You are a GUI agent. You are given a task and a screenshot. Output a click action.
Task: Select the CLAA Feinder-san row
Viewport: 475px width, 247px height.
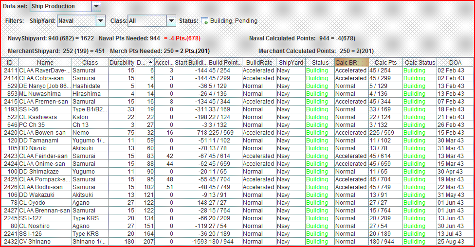coord(237,156)
